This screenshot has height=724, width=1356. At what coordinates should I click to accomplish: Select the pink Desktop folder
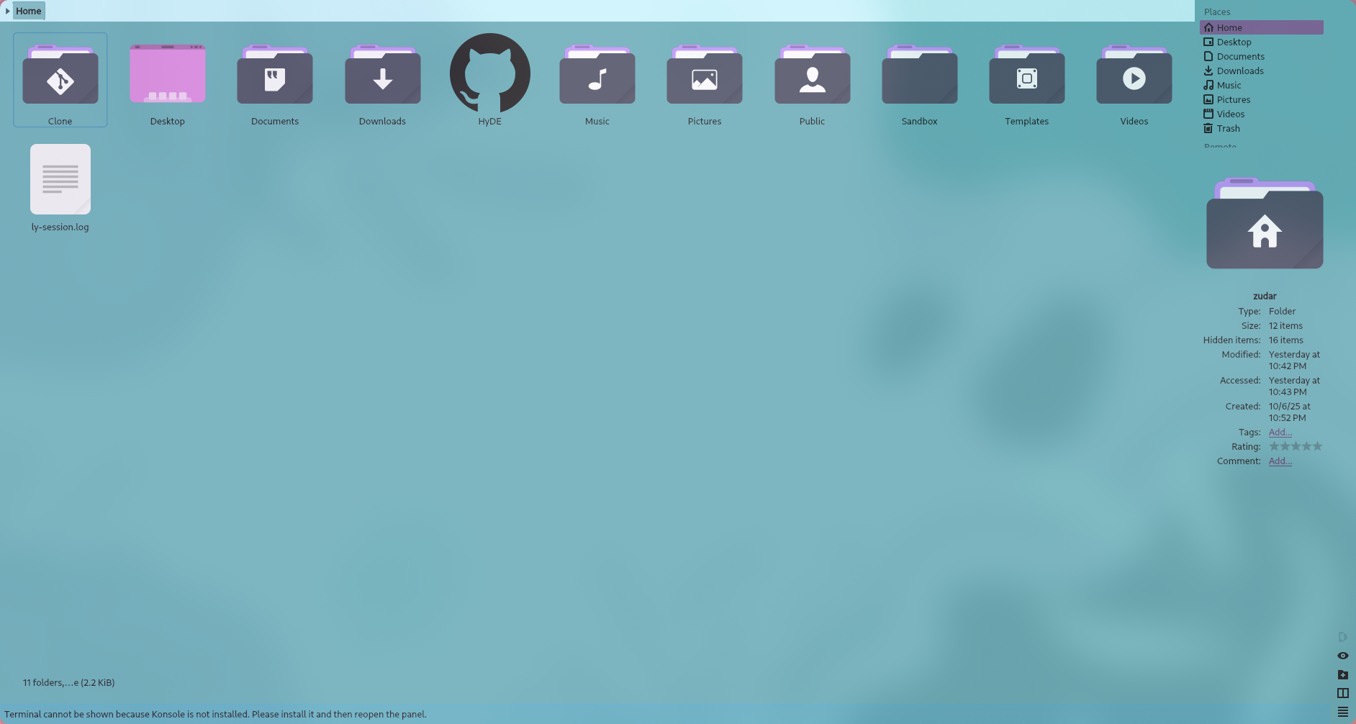point(168,75)
